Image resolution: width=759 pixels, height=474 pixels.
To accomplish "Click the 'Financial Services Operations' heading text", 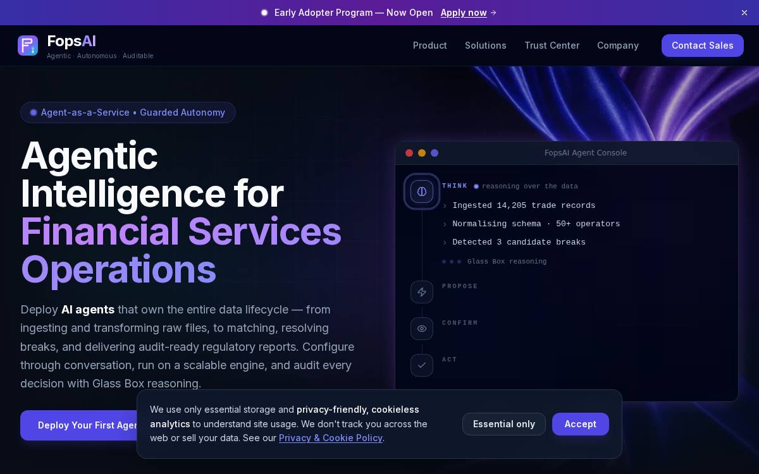I will point(181,250).
